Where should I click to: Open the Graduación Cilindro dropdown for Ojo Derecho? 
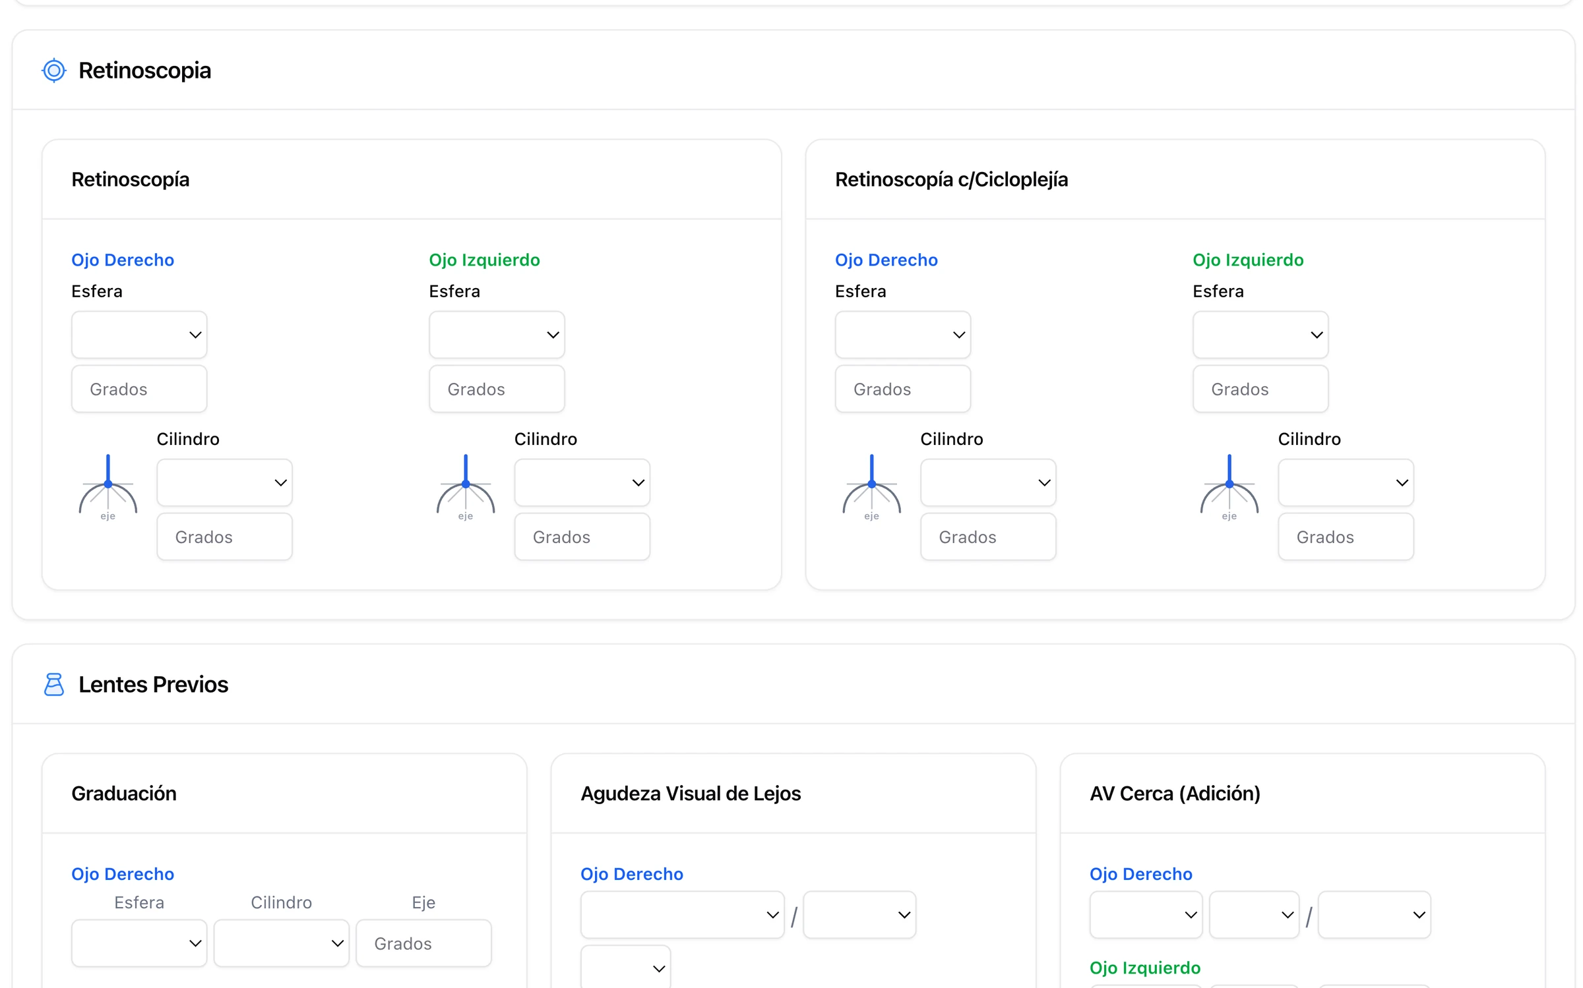point(281,943)
